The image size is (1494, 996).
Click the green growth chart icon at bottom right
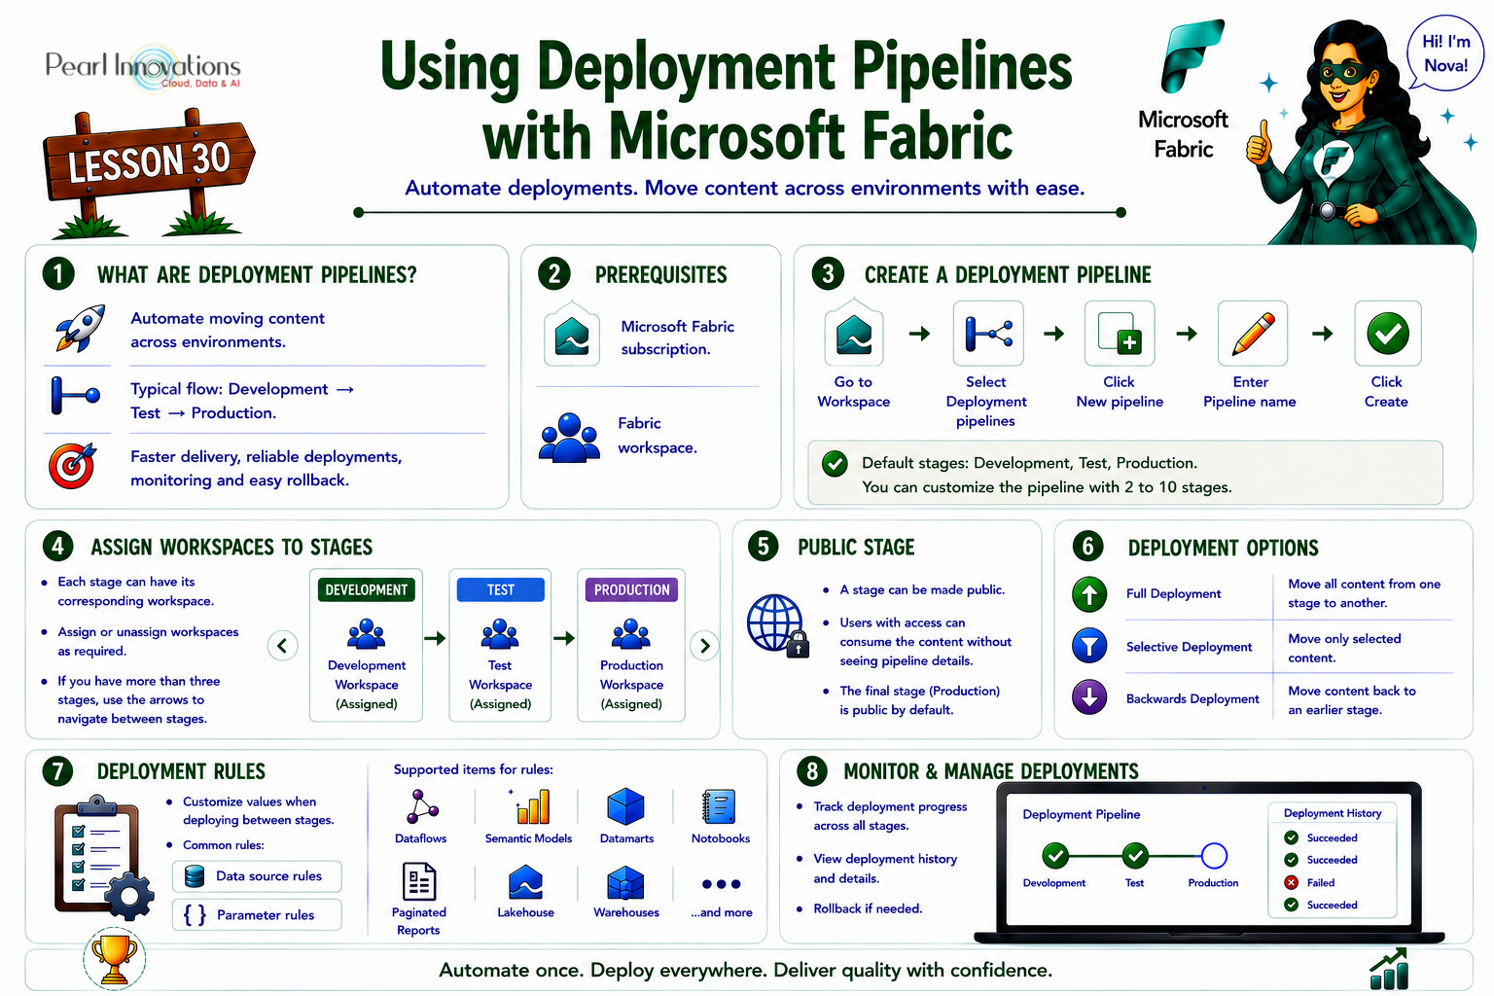coord(1389,970)
